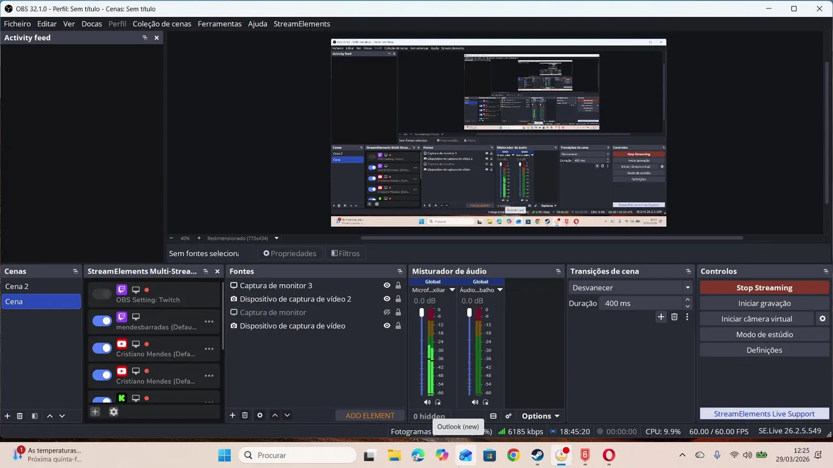
Task: Mute the Áudio do ambiente de trabalho channel
Action: click(475, 402)
